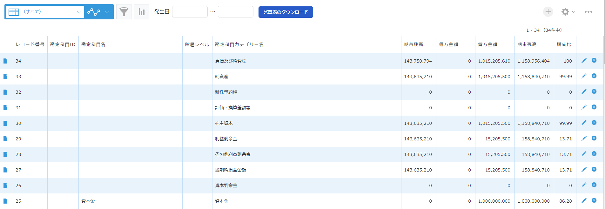Click 階層レベル column header
This screenshot has height=209, width=605.
click(197, 44)
